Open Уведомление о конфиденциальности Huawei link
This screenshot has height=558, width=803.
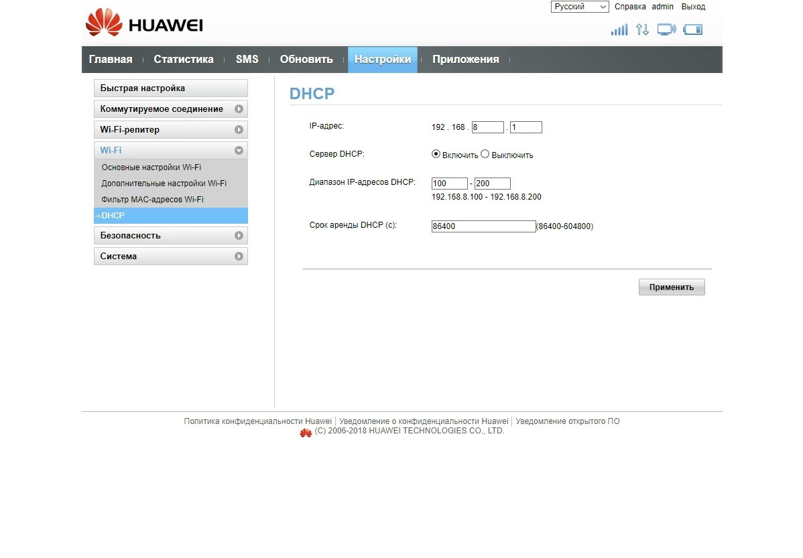pos(424,421)
